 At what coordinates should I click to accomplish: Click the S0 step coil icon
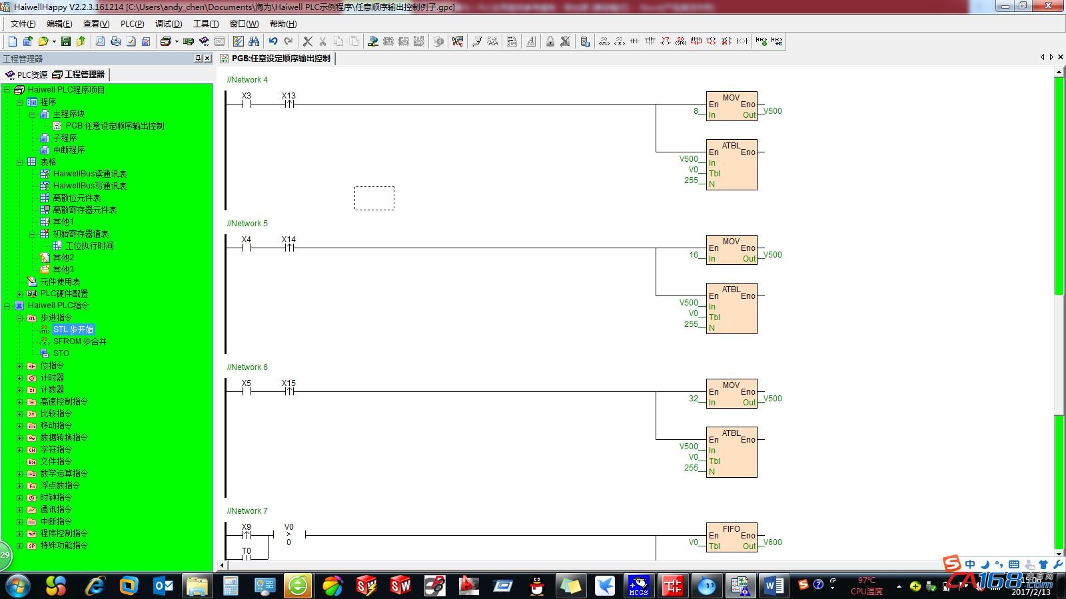click(620, 41)
